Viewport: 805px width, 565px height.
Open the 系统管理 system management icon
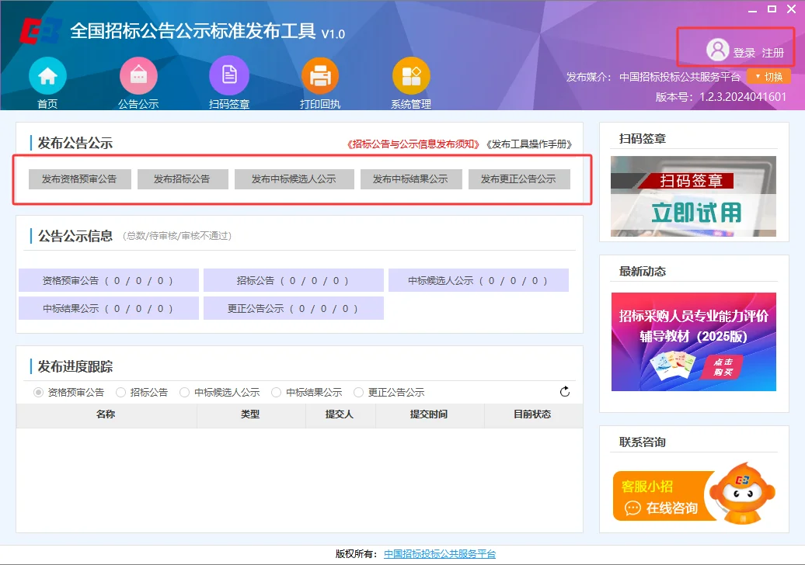coord(410,75)
